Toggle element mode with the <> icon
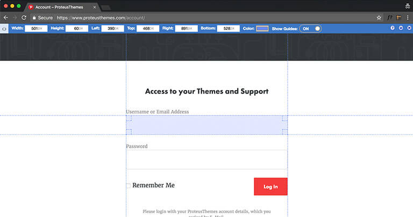Screen dimensions: 413x217 click(x=4, y=28)
